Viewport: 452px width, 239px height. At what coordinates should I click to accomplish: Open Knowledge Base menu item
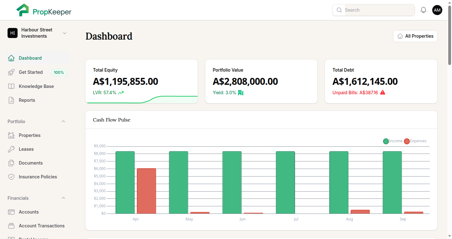(38, 86)
